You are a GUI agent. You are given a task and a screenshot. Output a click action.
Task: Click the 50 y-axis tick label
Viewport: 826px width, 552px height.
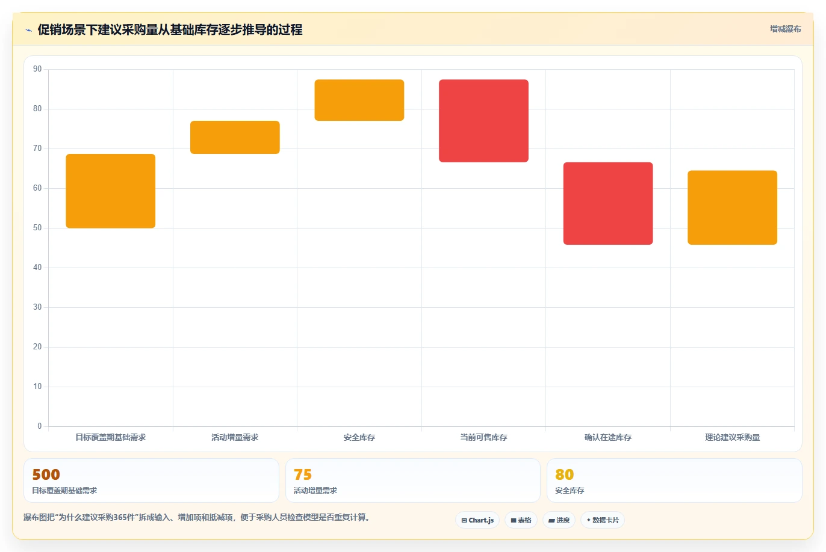pyautogui.click(x=37, y=228)
